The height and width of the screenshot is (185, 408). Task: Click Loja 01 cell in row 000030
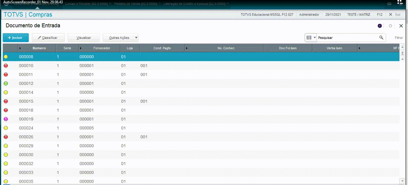coord(123,155)
